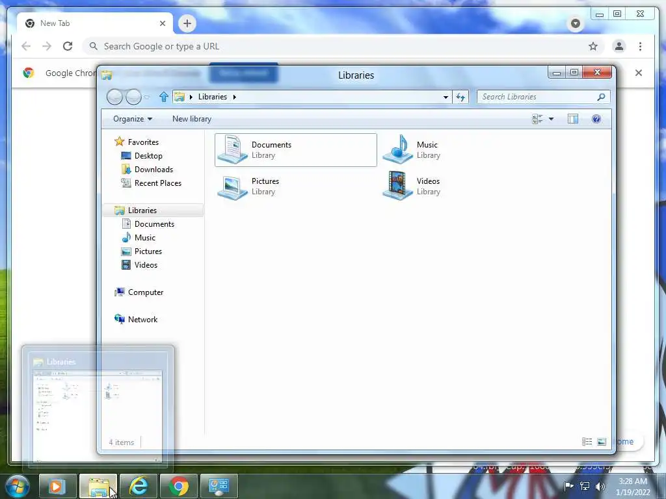The image size is (666, 499).
Task: Click Chrome back arrow
Action: (26, 46)
